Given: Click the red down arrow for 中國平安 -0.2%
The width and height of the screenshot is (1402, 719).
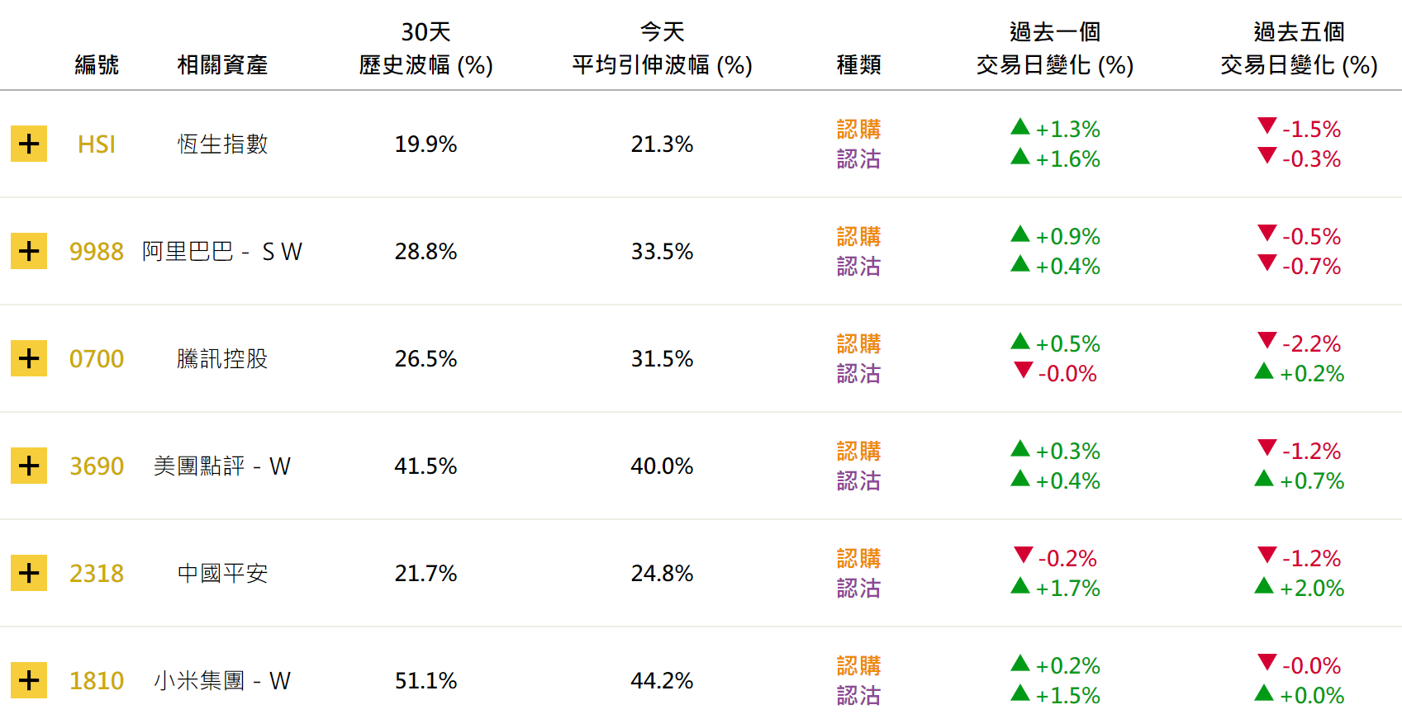Looking at the screenshot, I should (1023, 555).
